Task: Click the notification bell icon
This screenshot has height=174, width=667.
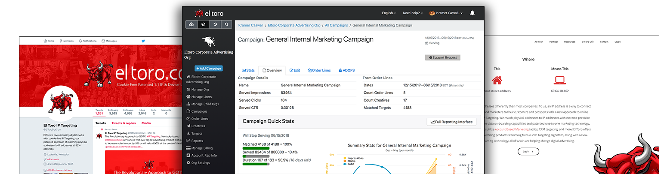Action: pyautogui.click(x=472, y=13)
